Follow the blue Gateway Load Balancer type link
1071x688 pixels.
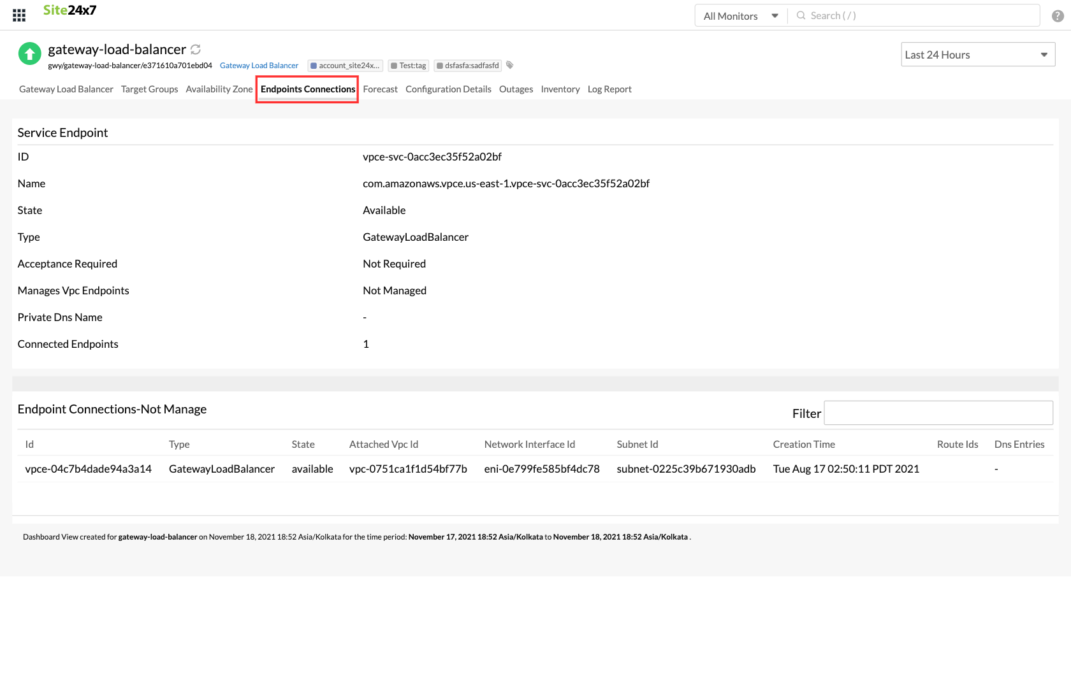pos(259,66)
